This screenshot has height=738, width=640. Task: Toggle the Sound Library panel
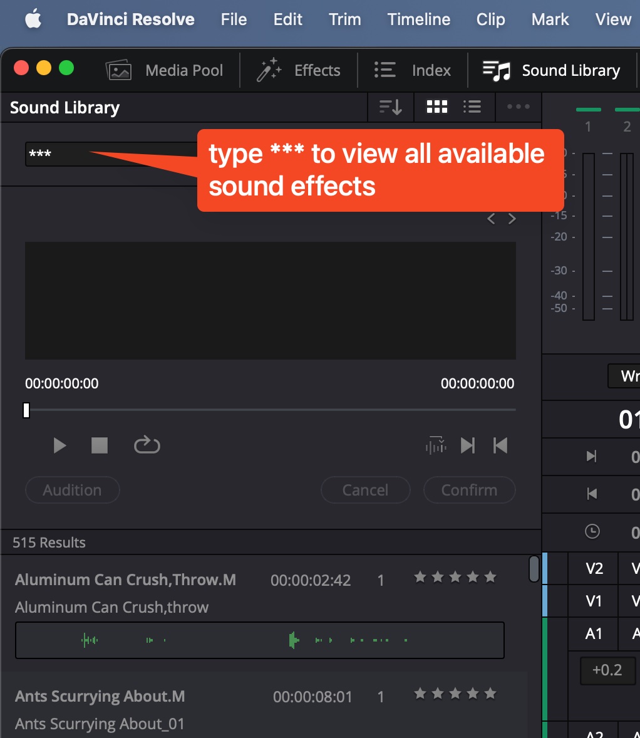point(552,71)
